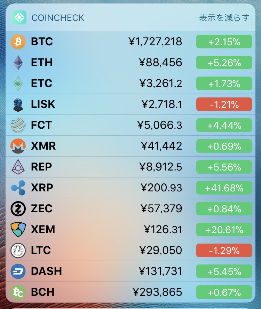The image size is (261, 309).
Task: Select the ¥1,727,218 BTC price
Action: pos(155,41)
